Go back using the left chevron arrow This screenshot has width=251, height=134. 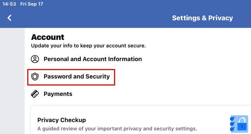tap(9, 18)
